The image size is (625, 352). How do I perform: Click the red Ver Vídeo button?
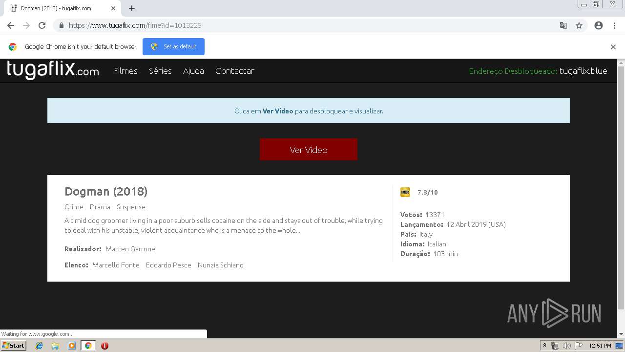(309, 150)
